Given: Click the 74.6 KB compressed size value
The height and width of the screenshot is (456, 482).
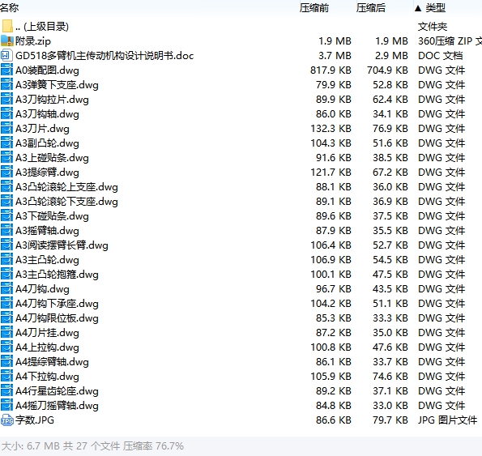Looking at the screenshot, I should (390, 377).
